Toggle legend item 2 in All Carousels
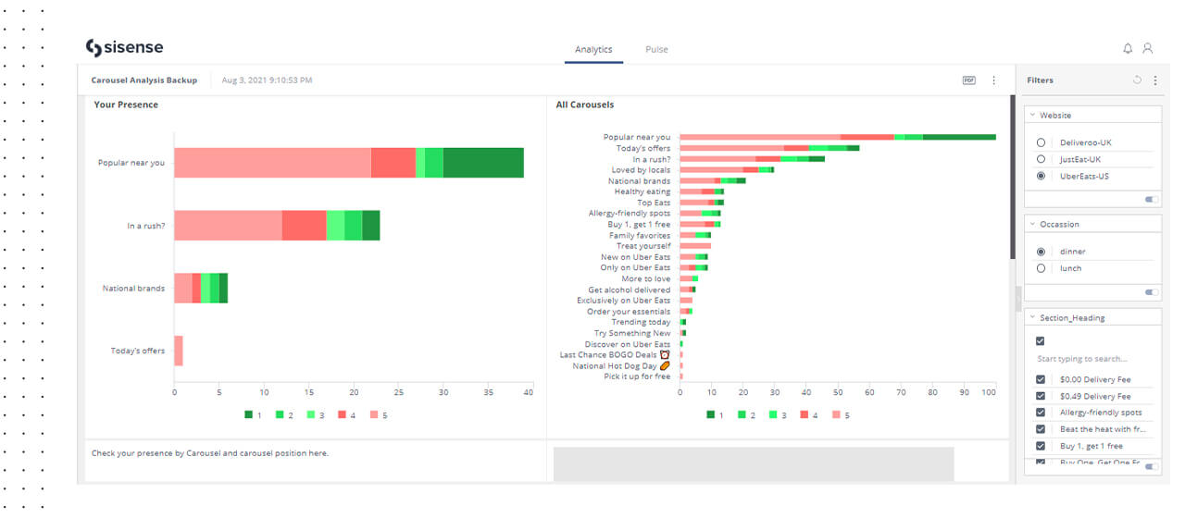The image size is (1185, 518). 746,415
